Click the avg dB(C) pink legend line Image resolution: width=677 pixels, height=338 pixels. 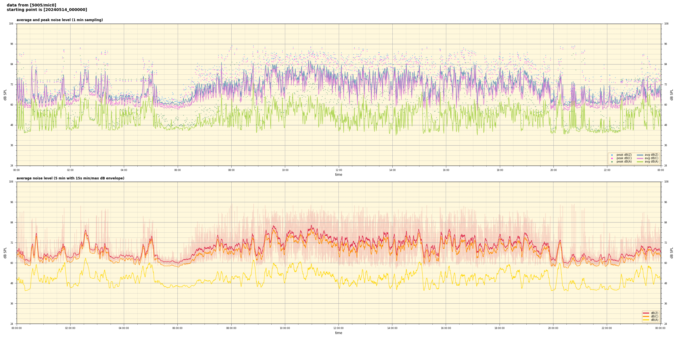pyautogui.click(x=640, y=158)
